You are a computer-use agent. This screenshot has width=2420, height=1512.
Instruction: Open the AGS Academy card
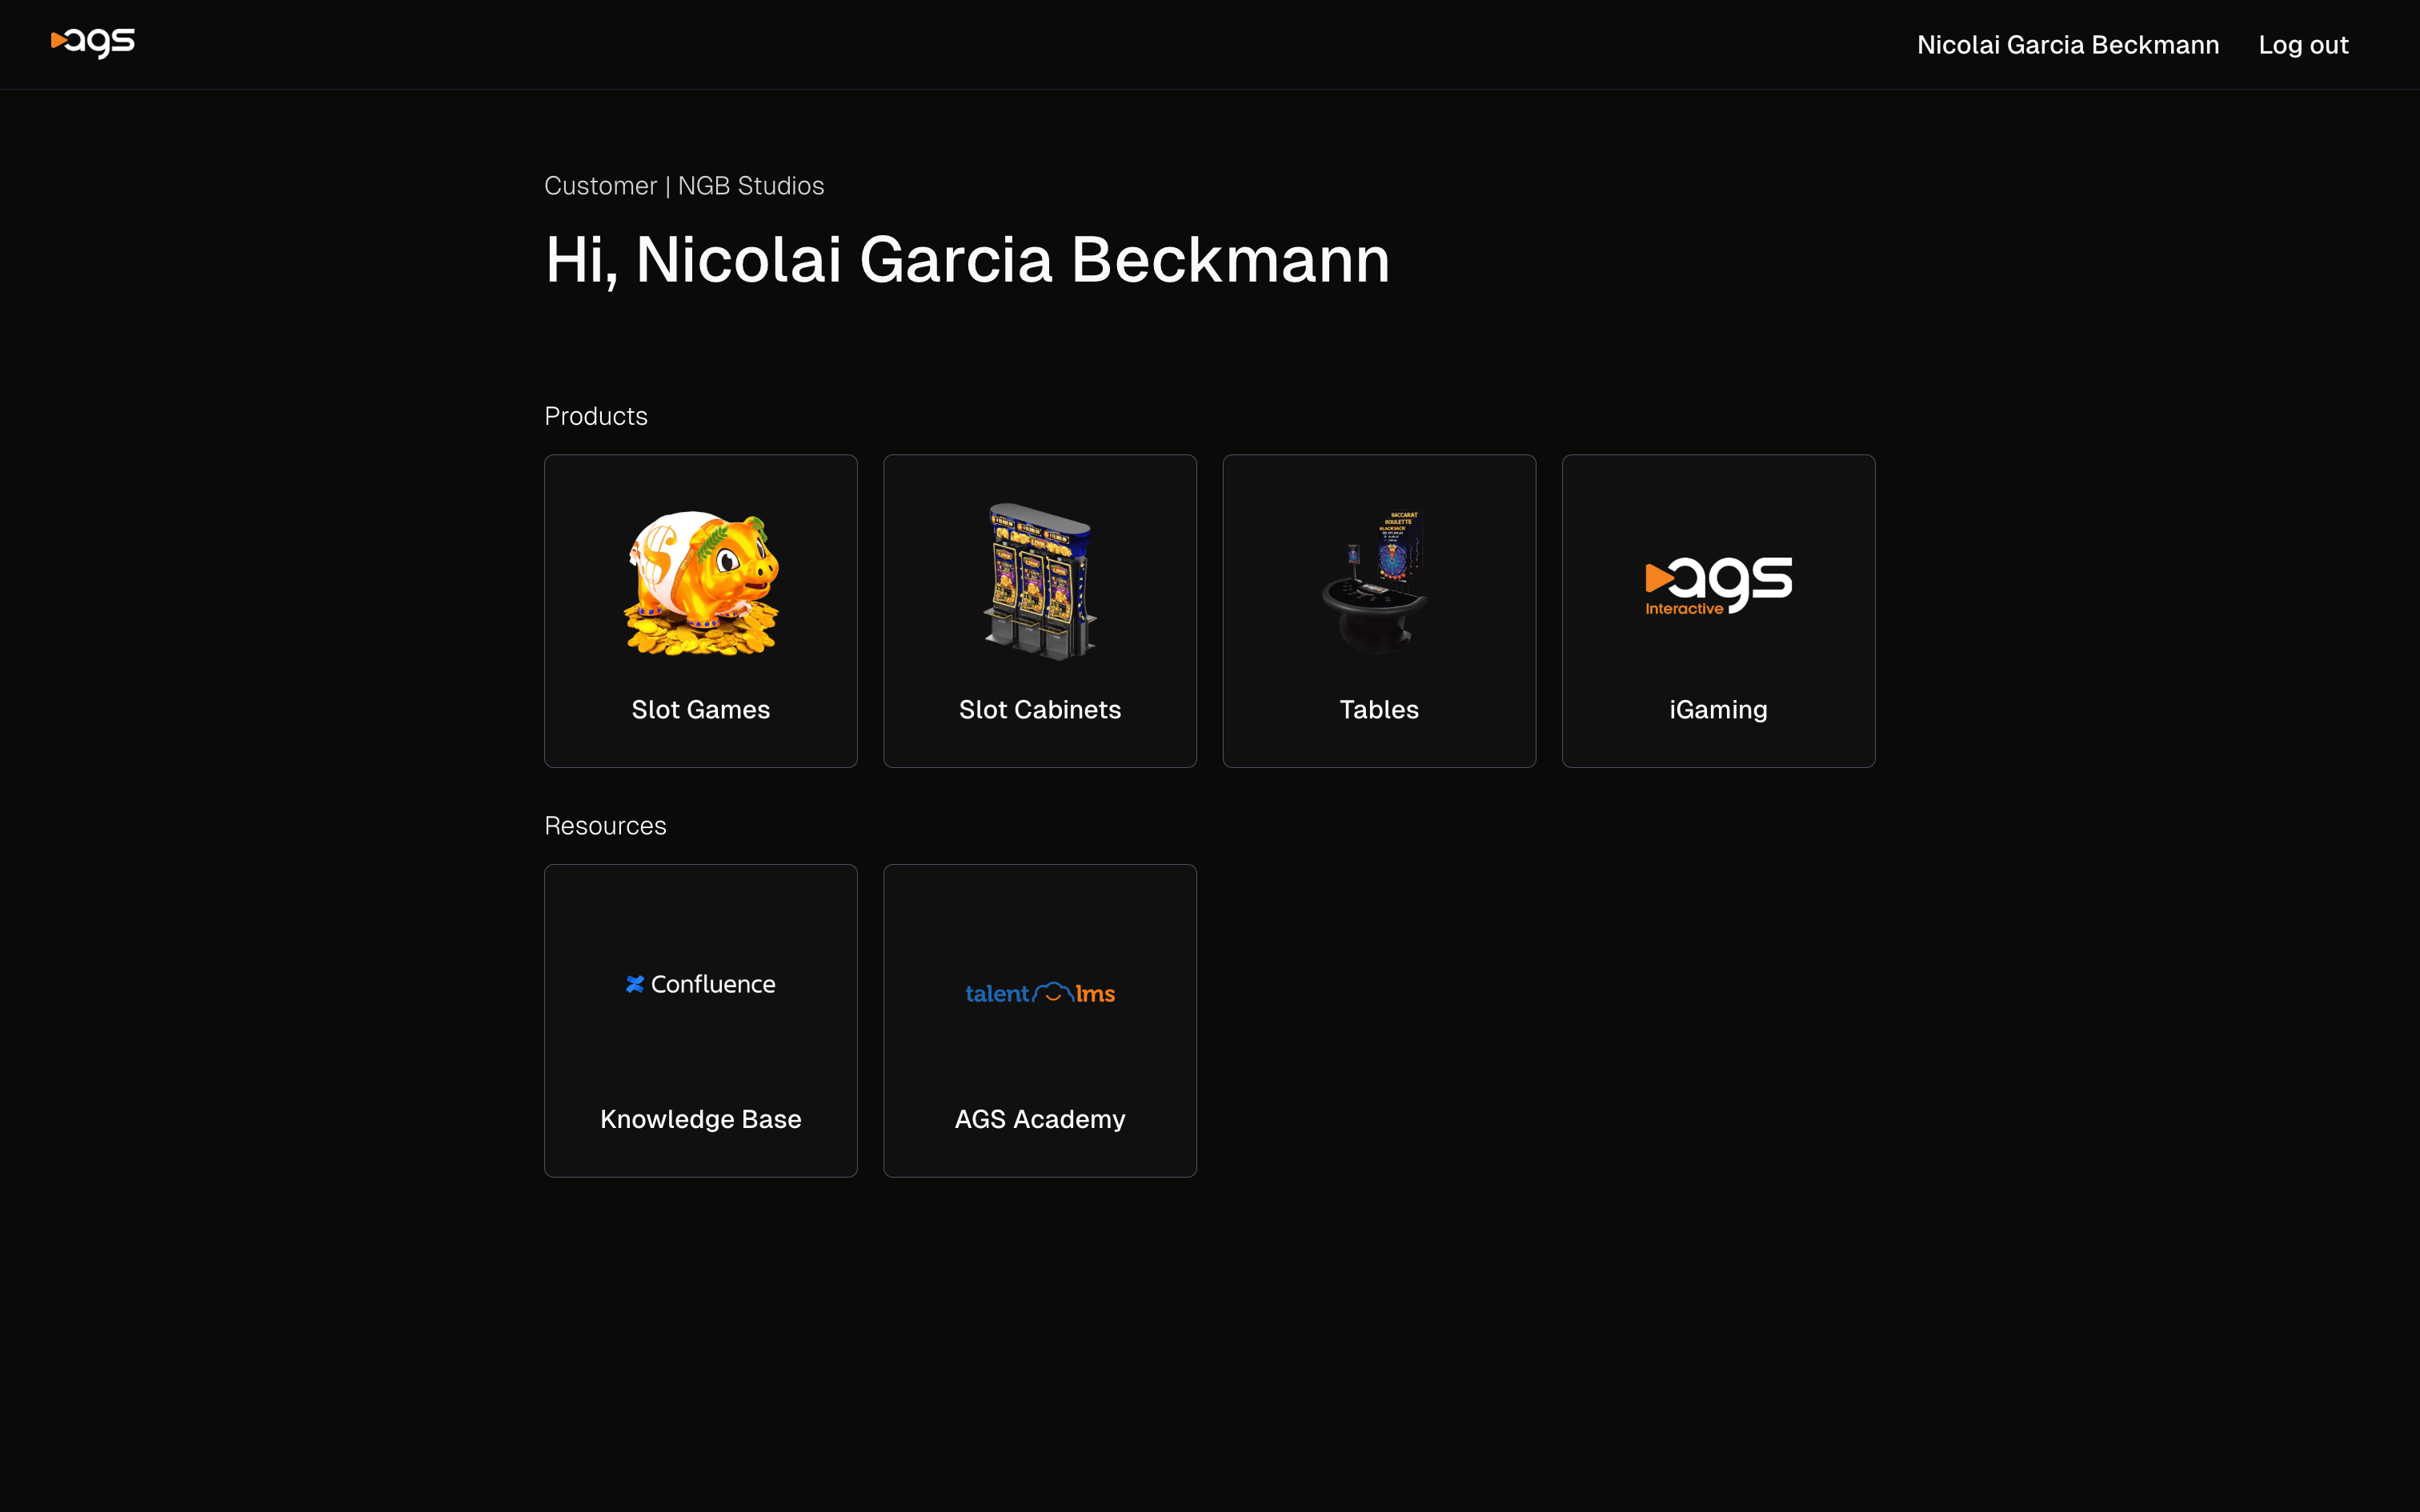pos(1039,1020)
